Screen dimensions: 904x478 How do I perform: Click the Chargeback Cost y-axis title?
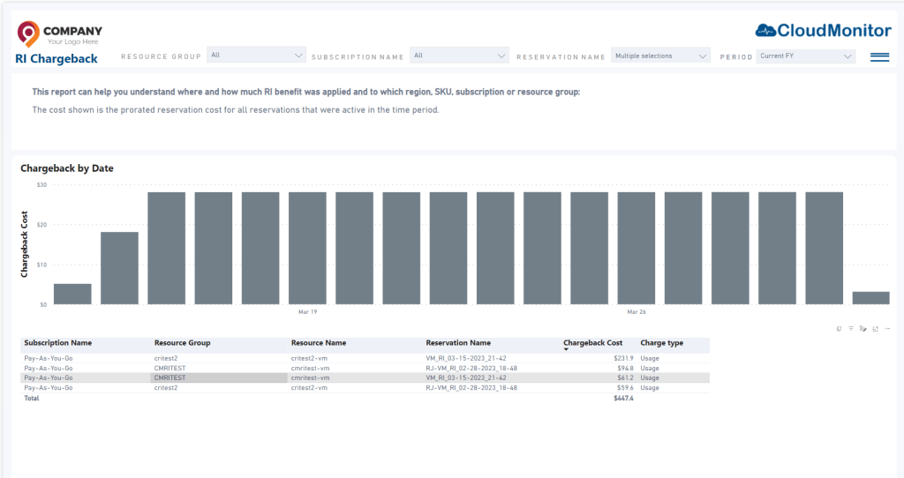click(x=24, y=244)
